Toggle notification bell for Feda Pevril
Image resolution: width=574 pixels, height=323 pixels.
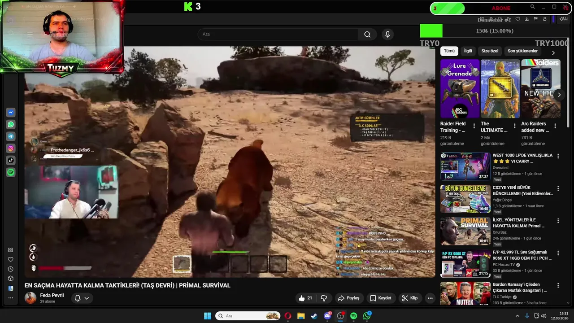click(x=78, y=298)
